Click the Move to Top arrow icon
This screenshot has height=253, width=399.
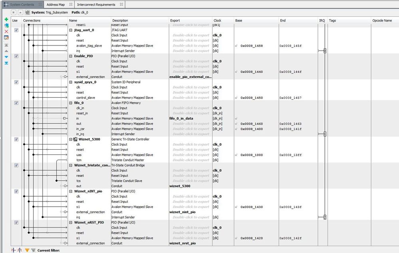coord(6,45)
